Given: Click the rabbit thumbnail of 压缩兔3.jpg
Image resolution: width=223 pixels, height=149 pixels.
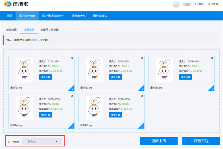Looking at the screenshot, I should [164, 70].
